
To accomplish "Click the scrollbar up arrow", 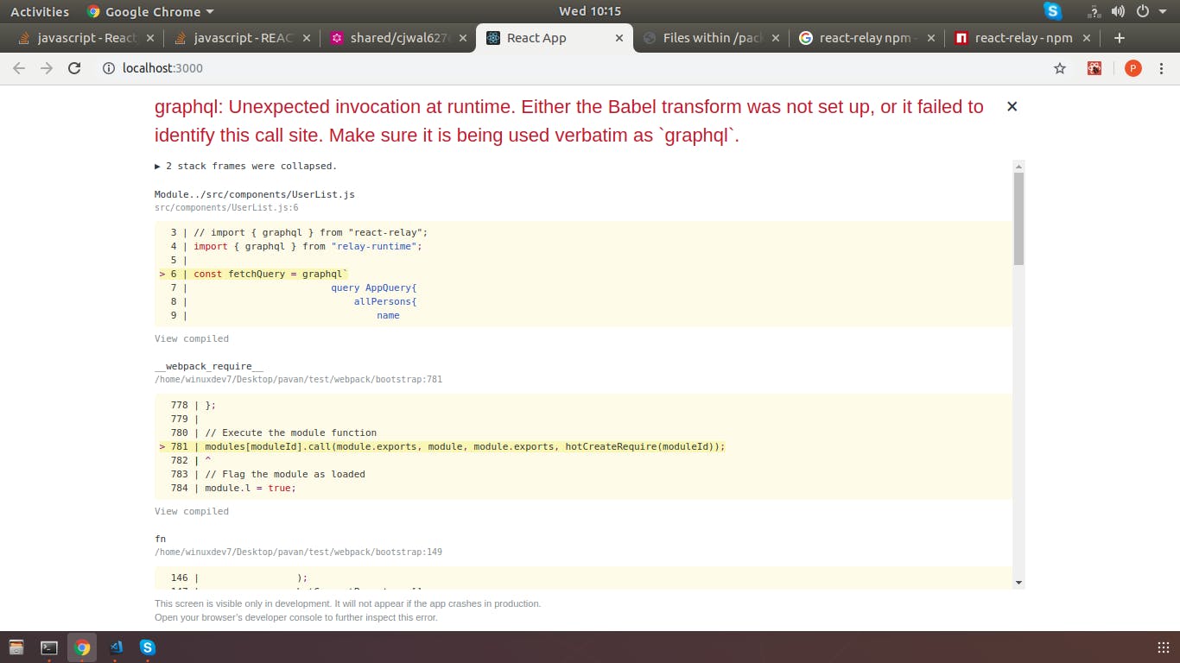I will point(1018,166).
